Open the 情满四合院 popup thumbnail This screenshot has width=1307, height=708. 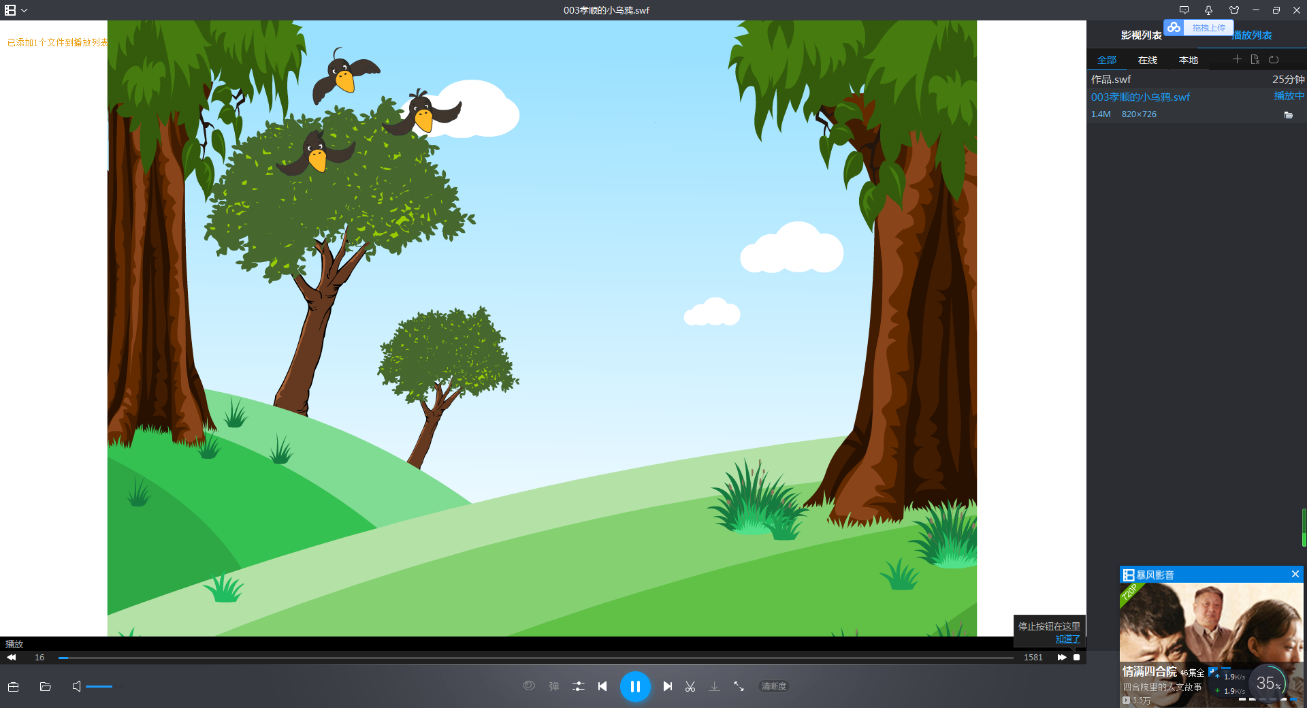[x=1211, y=644]
